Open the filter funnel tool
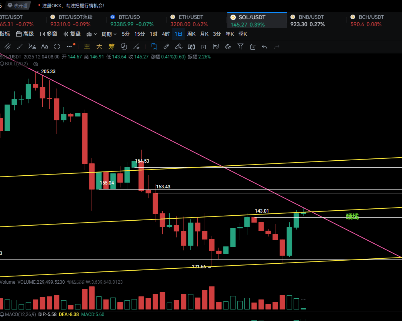 click(x=240, y=47)
